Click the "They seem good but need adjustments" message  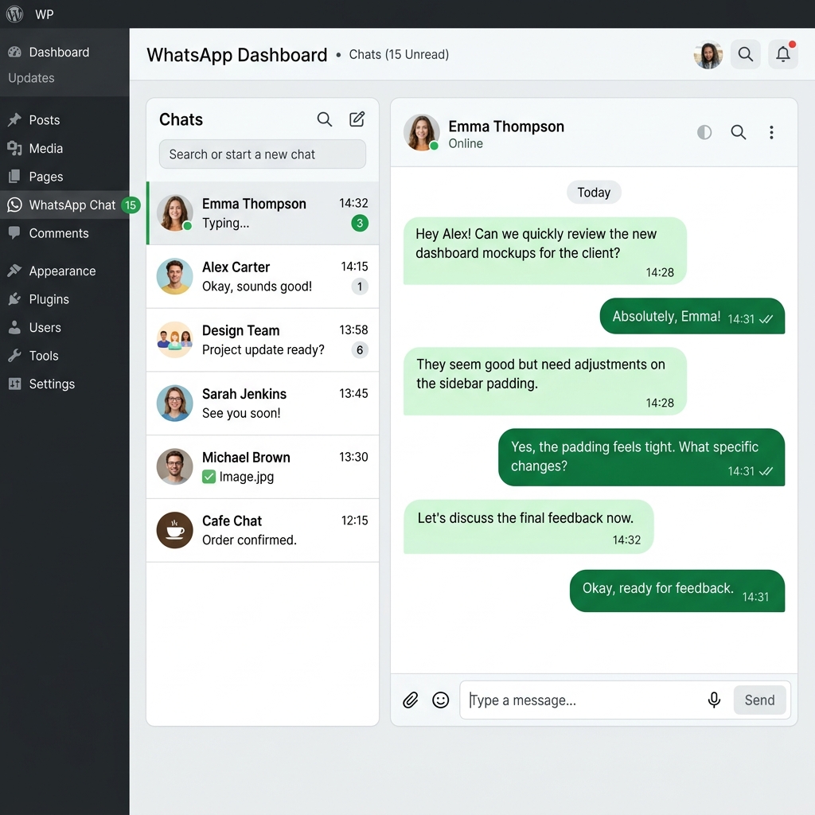(x=544, y=381)
